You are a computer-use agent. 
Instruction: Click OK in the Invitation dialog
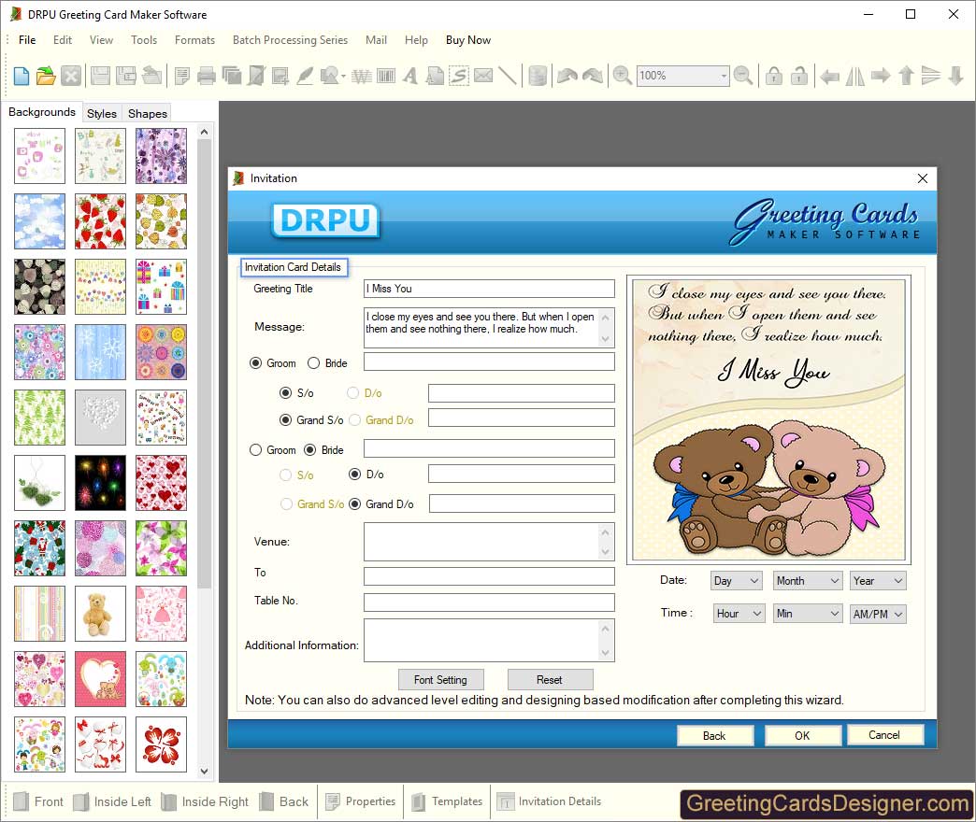click(802, 735)
